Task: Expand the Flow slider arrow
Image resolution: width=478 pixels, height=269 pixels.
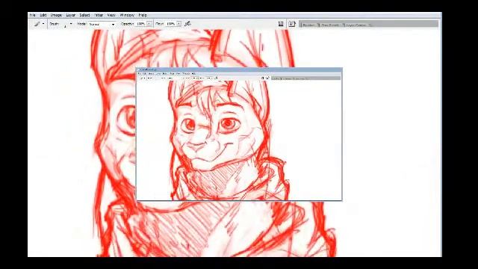Action: [x=179, y=24]
